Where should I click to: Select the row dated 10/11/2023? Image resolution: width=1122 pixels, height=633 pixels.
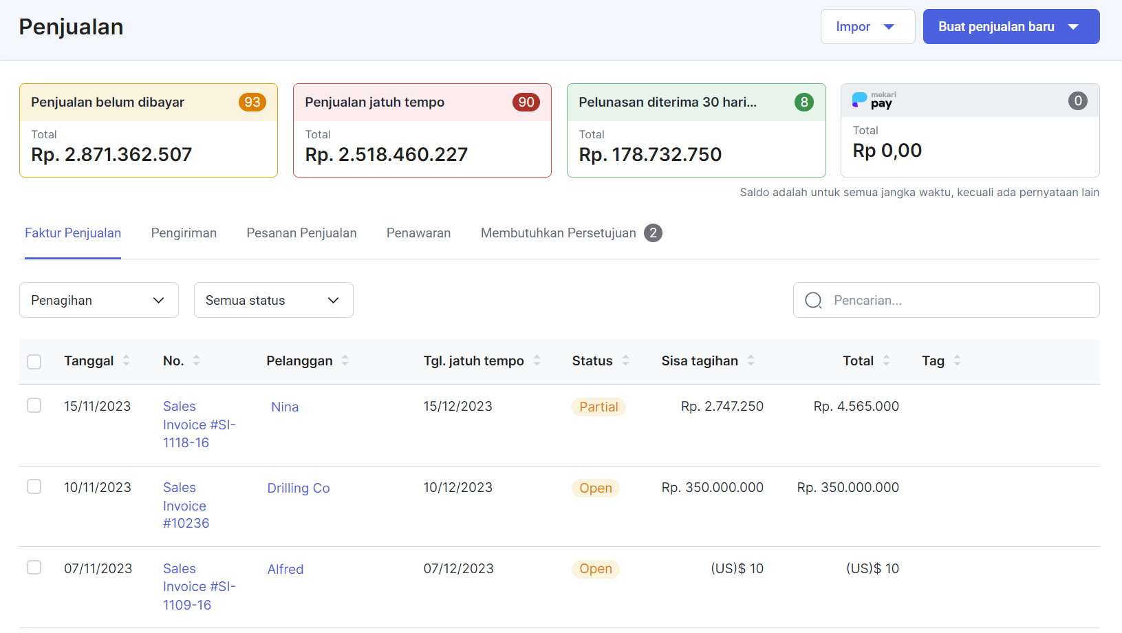tap(34, 486)
